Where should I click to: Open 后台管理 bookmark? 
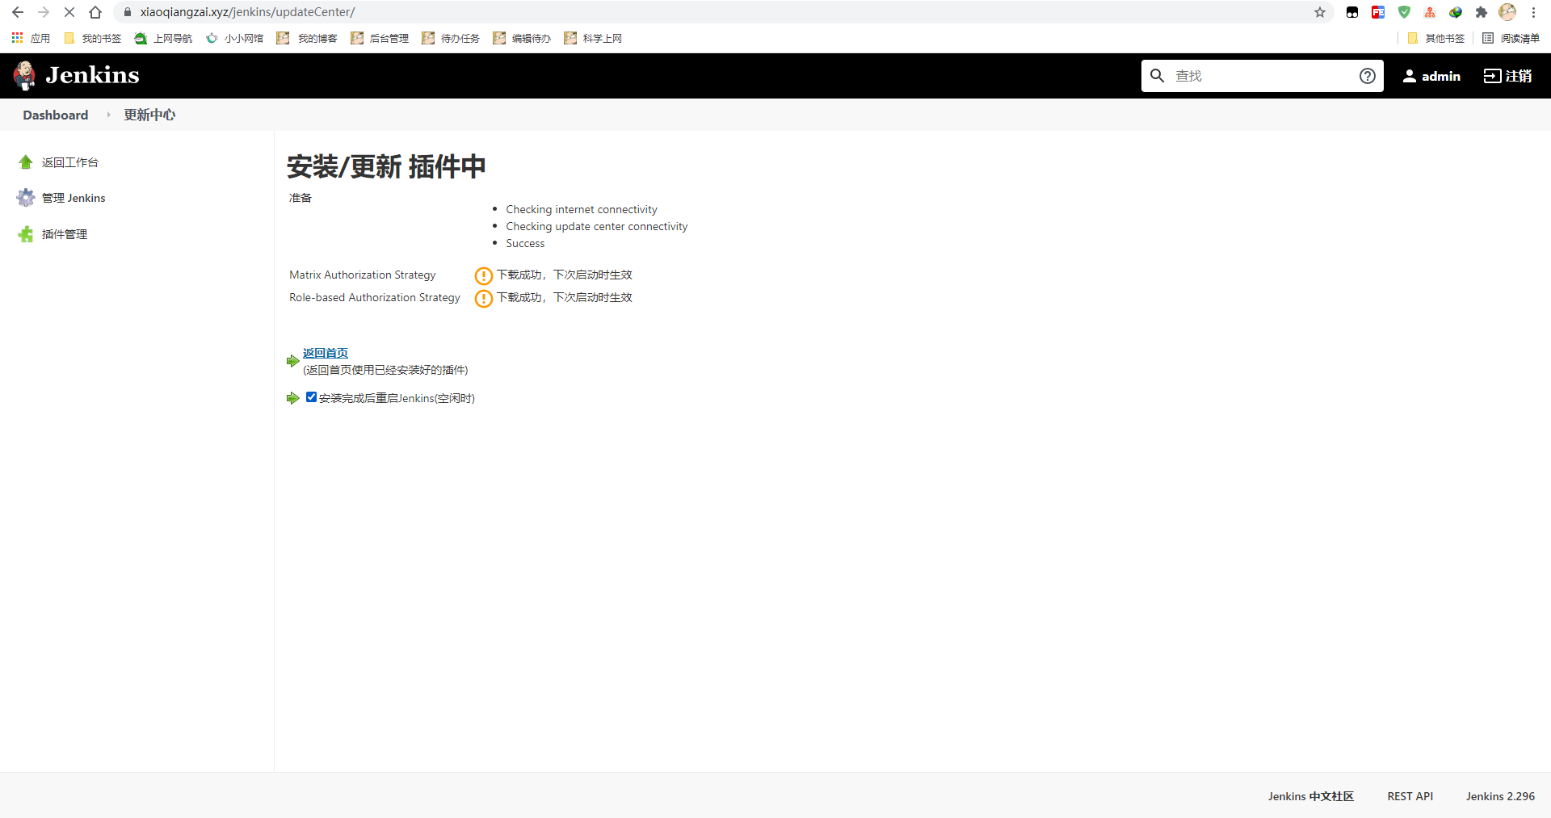[380, 38]
